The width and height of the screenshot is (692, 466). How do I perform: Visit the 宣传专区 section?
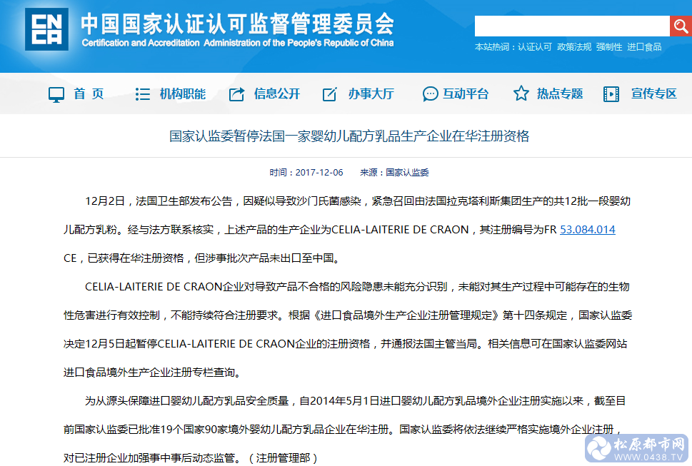point(653,94)
